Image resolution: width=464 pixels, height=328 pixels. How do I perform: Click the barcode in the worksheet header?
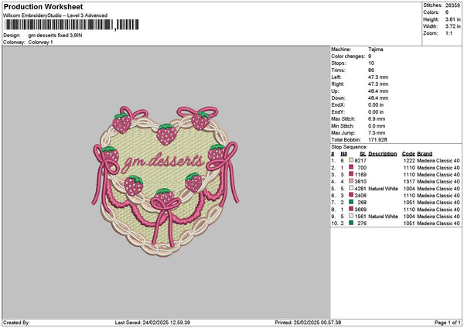coord(72,25)
